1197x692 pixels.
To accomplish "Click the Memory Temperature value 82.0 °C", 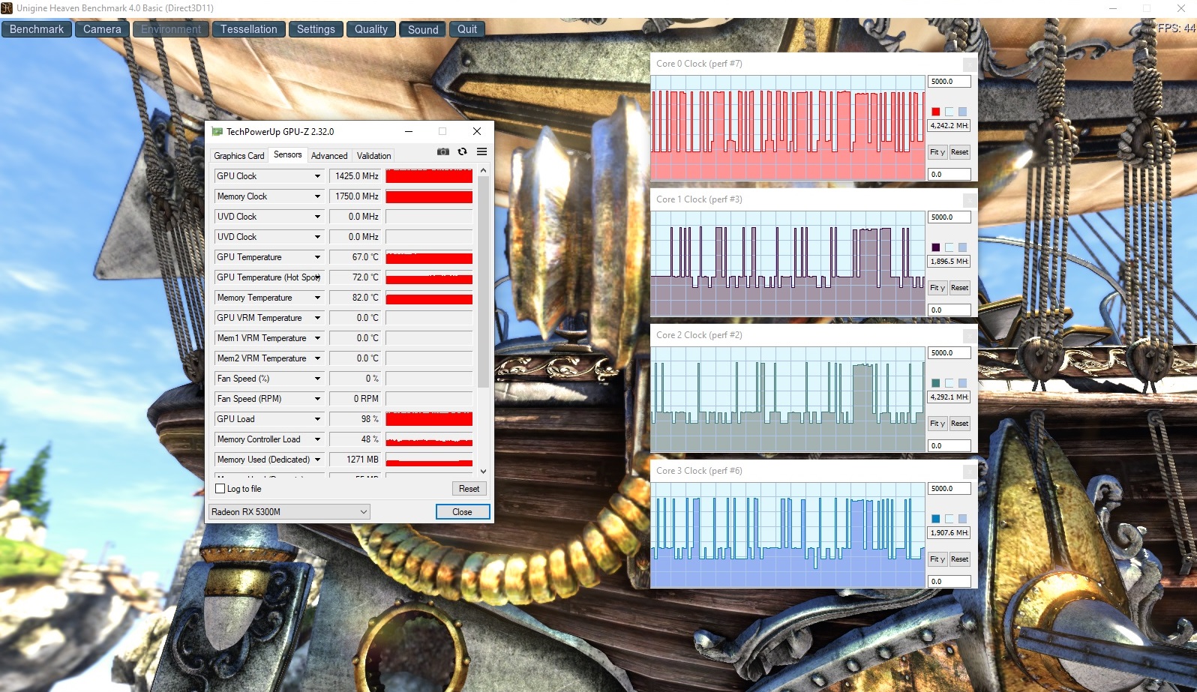I will [355, 298].
